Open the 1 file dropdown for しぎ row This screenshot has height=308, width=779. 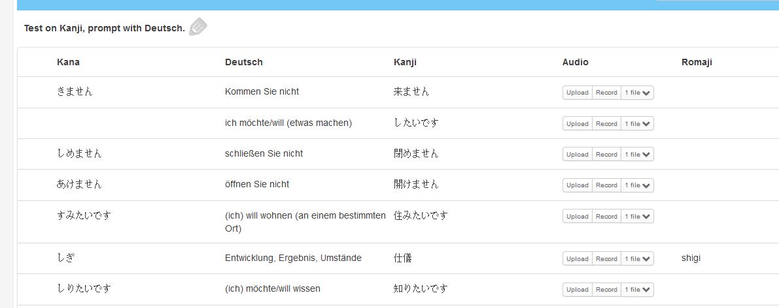click(x=638, y=259)
